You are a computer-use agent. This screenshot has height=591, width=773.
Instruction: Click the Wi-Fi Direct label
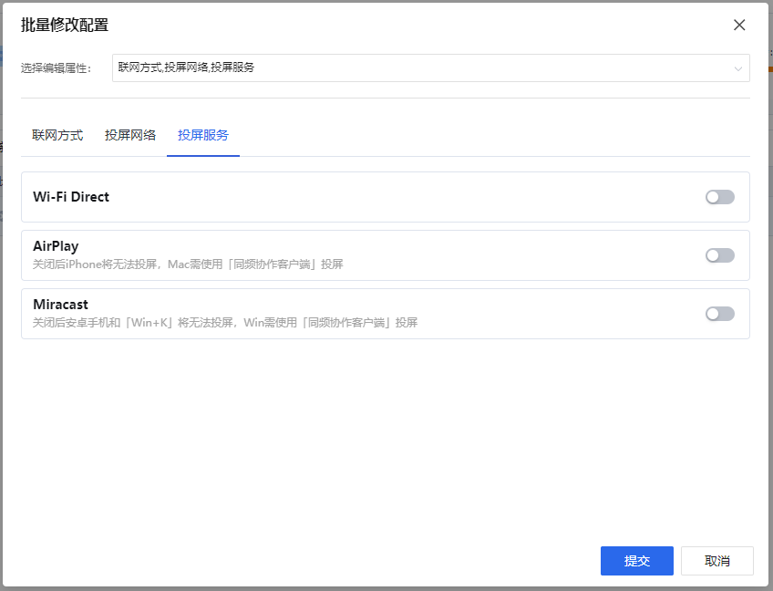click(x=71, y=197)
